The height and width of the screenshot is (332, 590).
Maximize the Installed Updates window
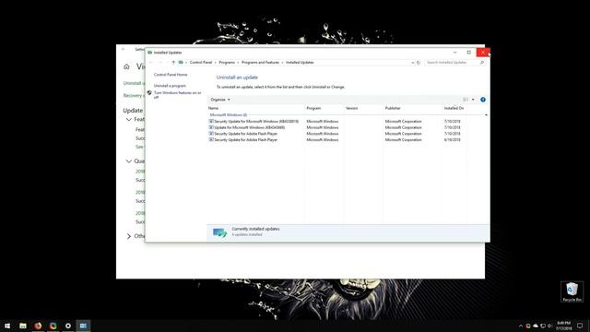coord(469,53)
